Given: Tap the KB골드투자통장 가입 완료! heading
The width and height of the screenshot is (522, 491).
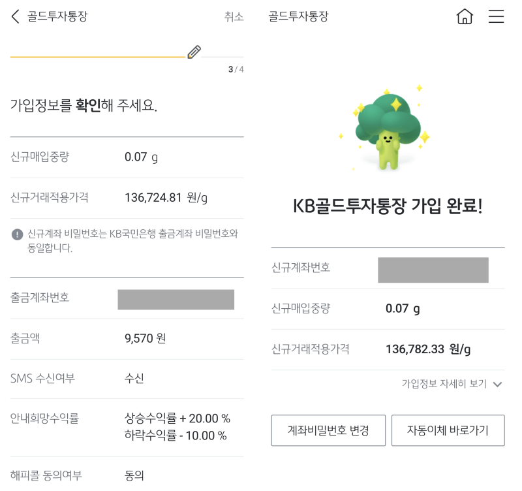Looking at the screenshot, I should [388, 206].
